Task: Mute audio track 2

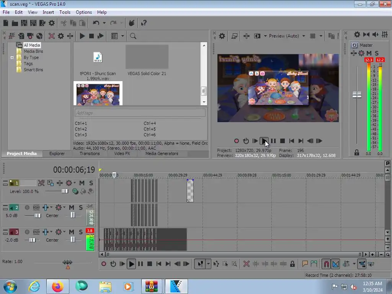Action: (72, 207)
